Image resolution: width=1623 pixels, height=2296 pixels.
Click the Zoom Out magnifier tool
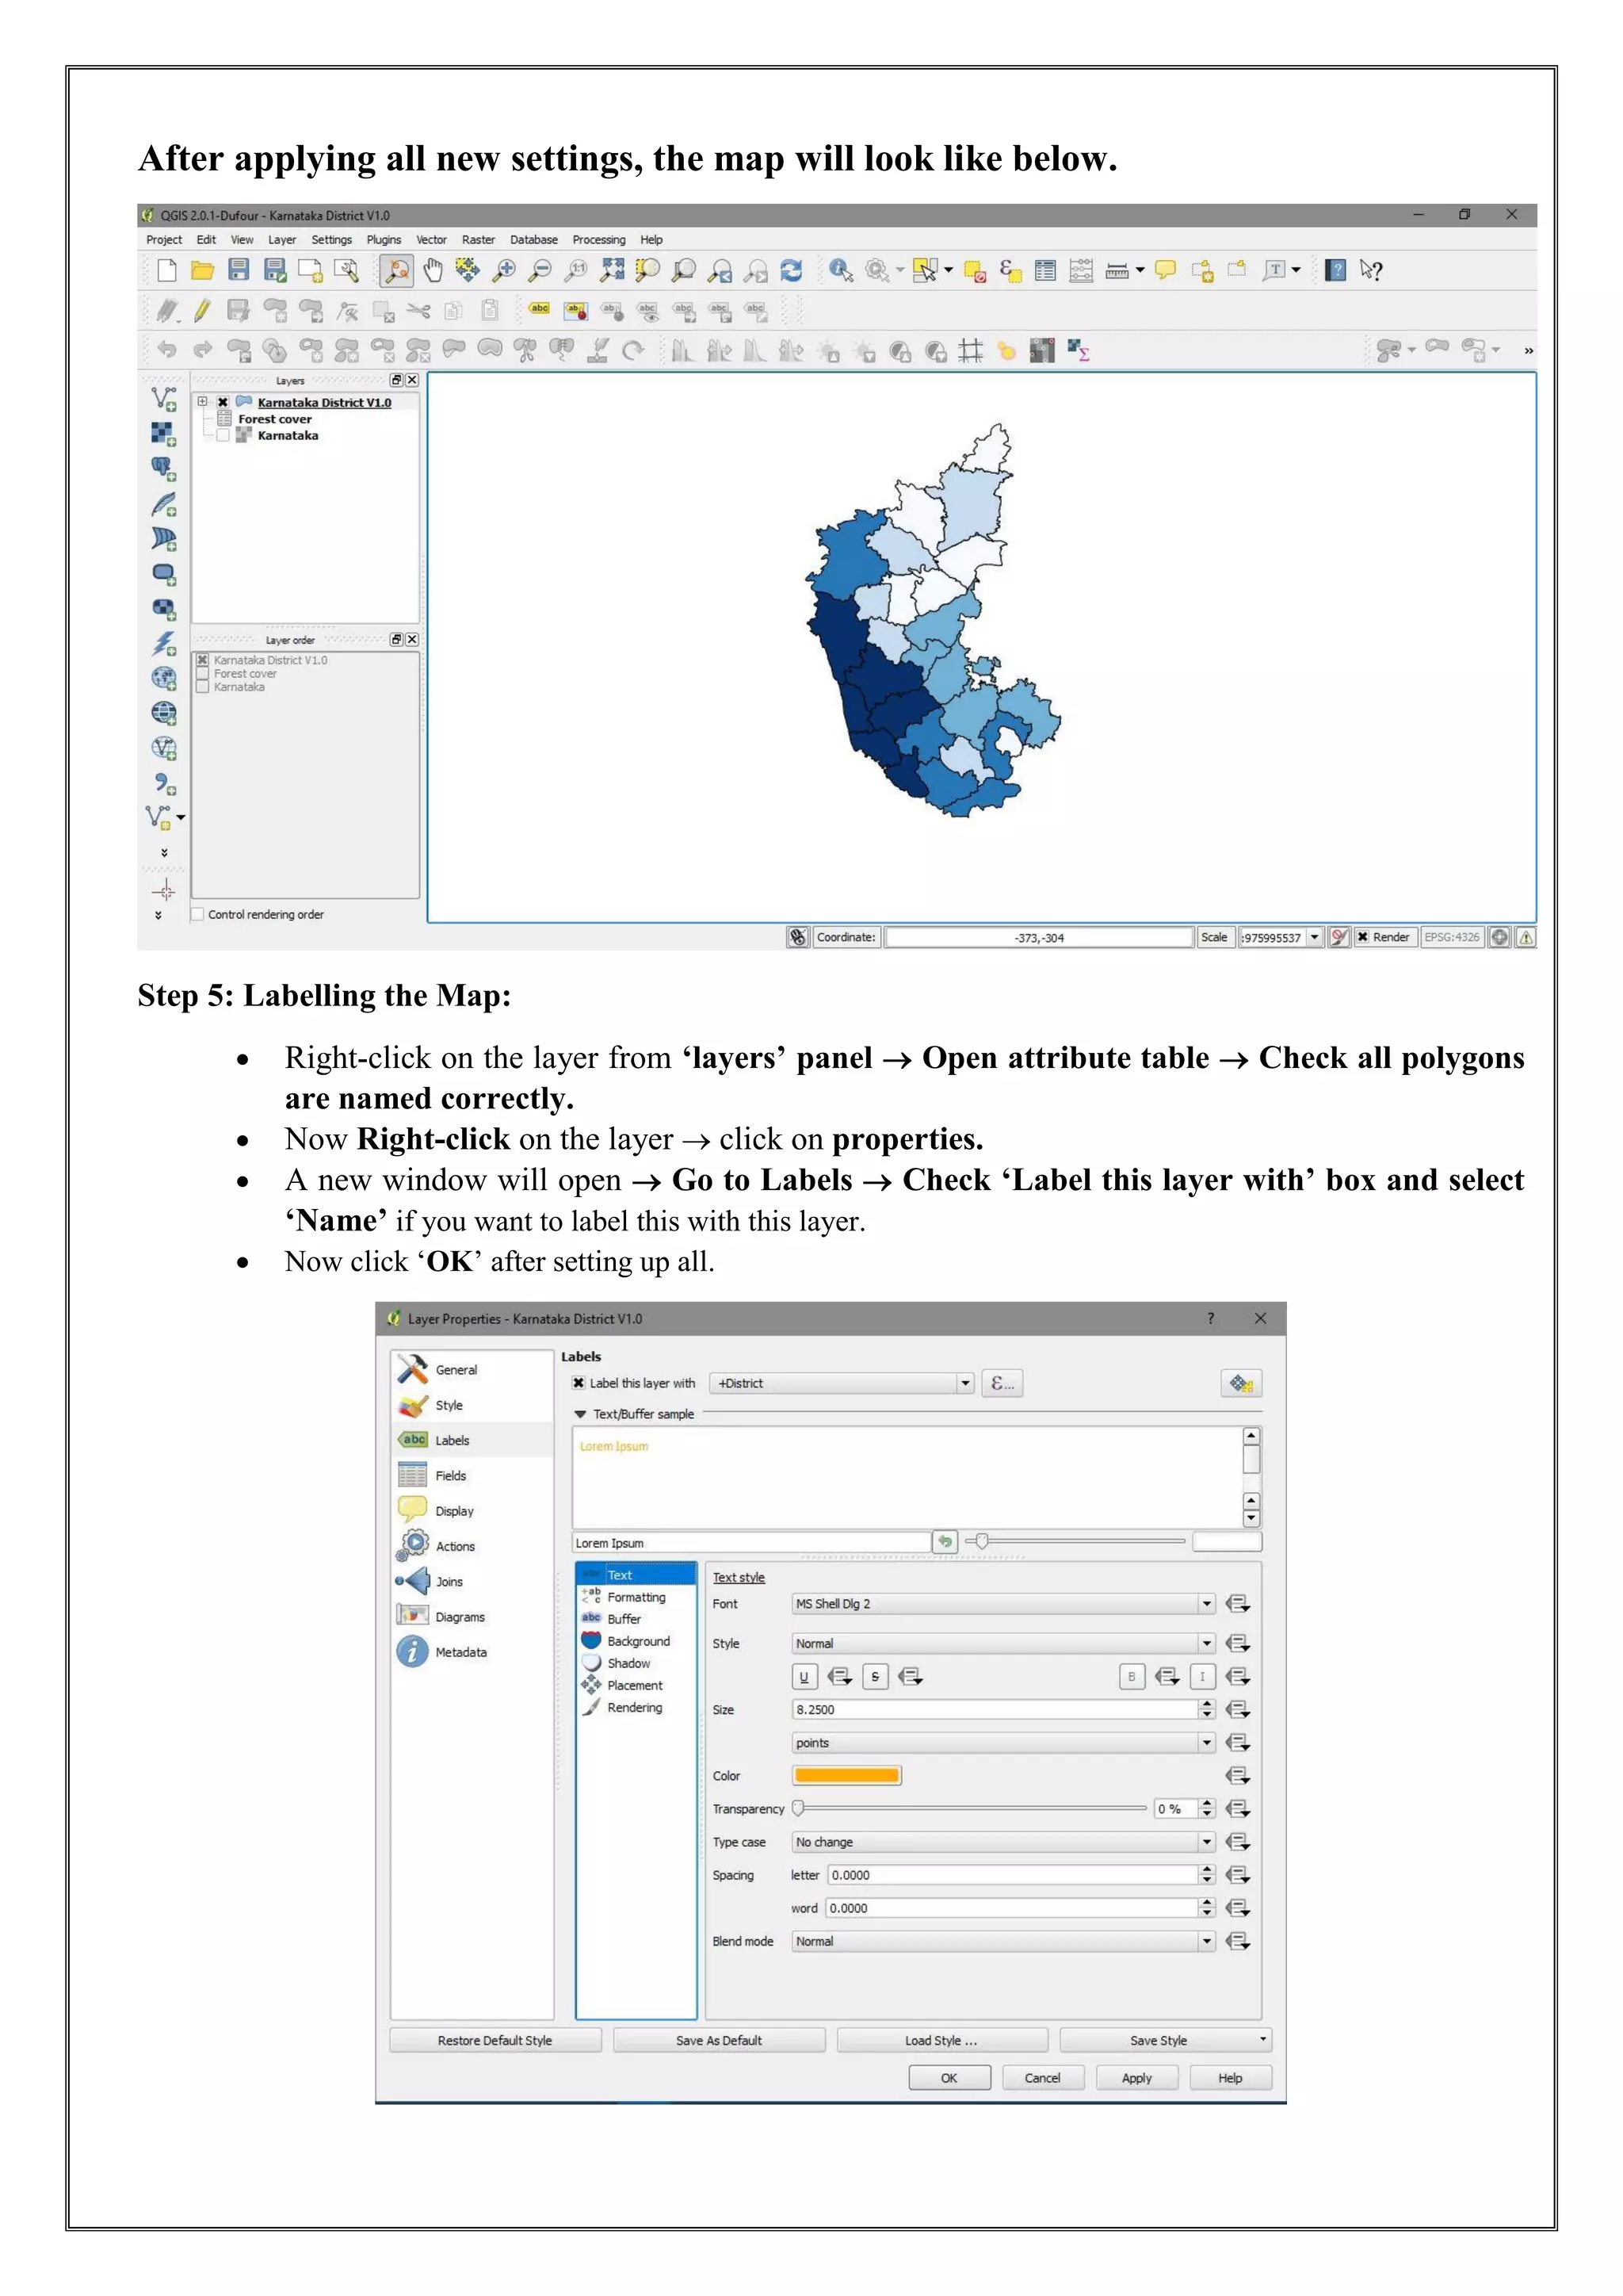(540, 270)
